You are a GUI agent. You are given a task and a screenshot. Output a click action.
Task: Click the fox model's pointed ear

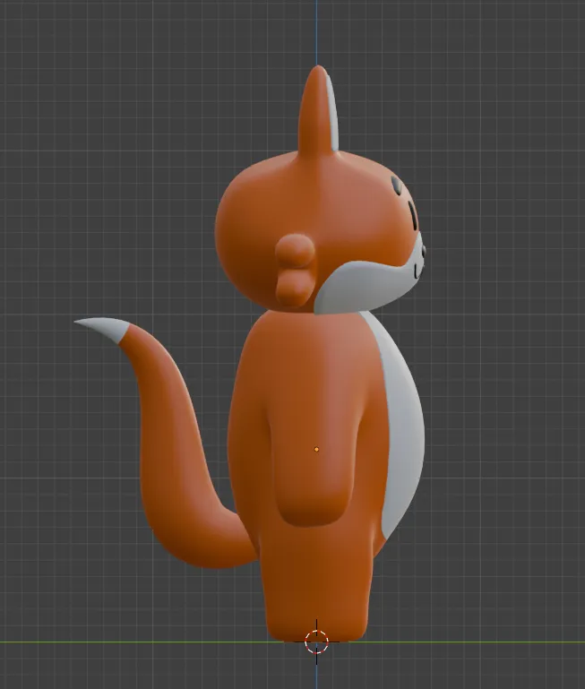point(318,109)
